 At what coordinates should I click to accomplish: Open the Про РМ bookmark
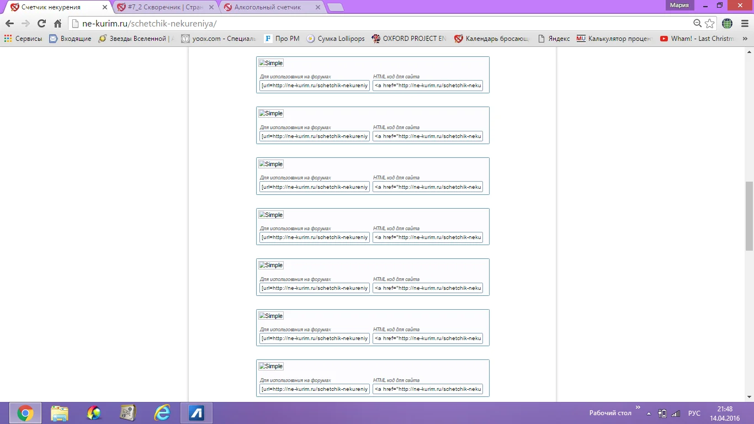[282, 39]
